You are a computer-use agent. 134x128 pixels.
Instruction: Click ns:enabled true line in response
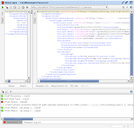coord(79,47)
